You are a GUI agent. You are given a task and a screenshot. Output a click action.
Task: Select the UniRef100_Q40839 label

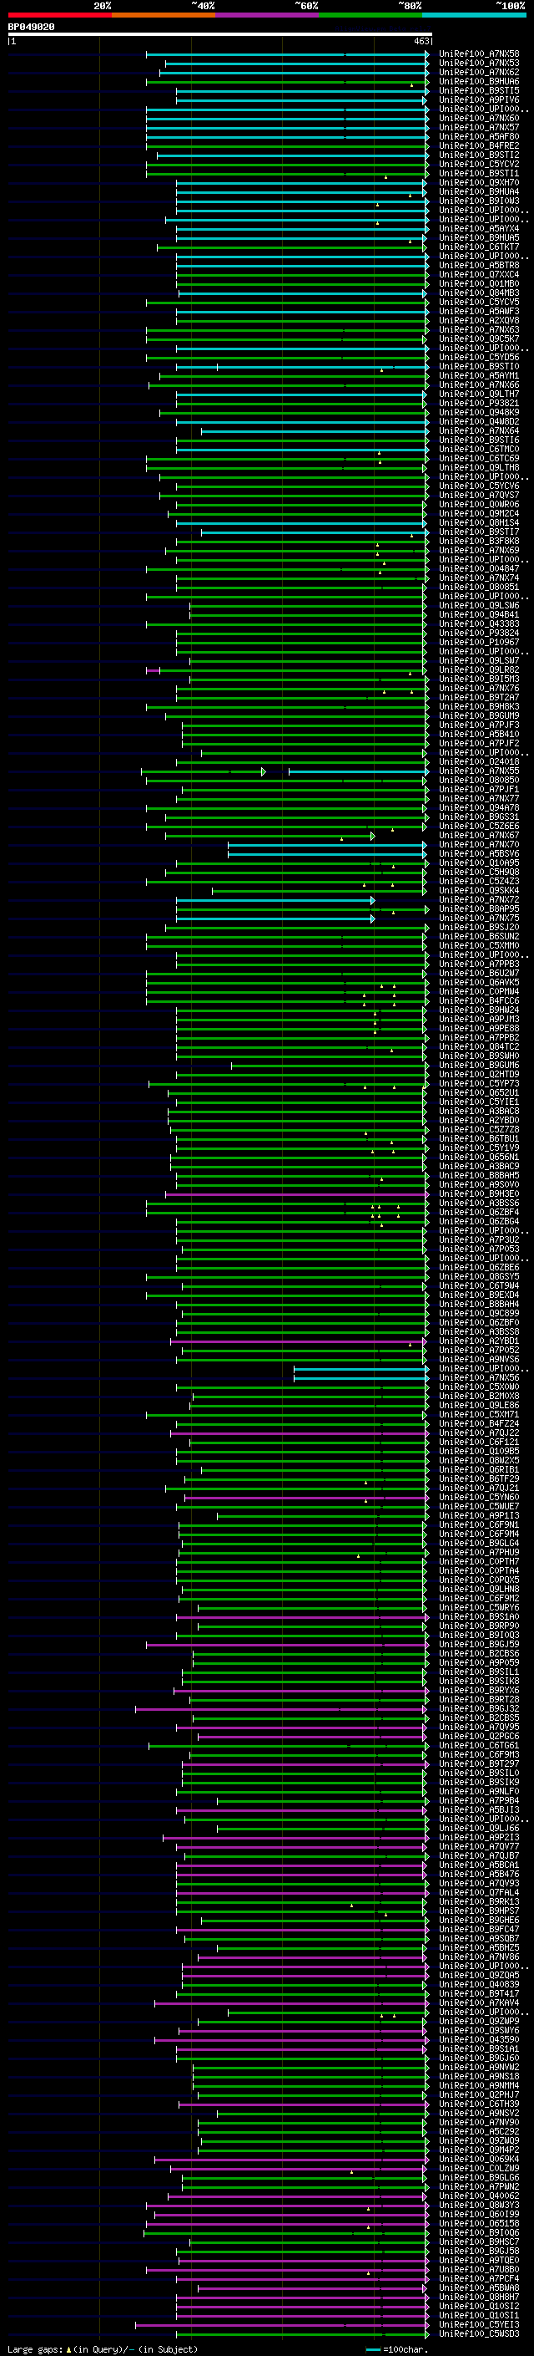pyautogui.click(x=479, y=1984)
